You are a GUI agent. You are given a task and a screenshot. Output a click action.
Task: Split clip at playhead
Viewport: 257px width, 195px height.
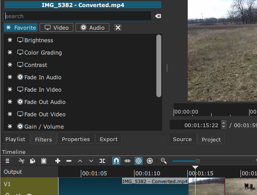coord(102,161)
